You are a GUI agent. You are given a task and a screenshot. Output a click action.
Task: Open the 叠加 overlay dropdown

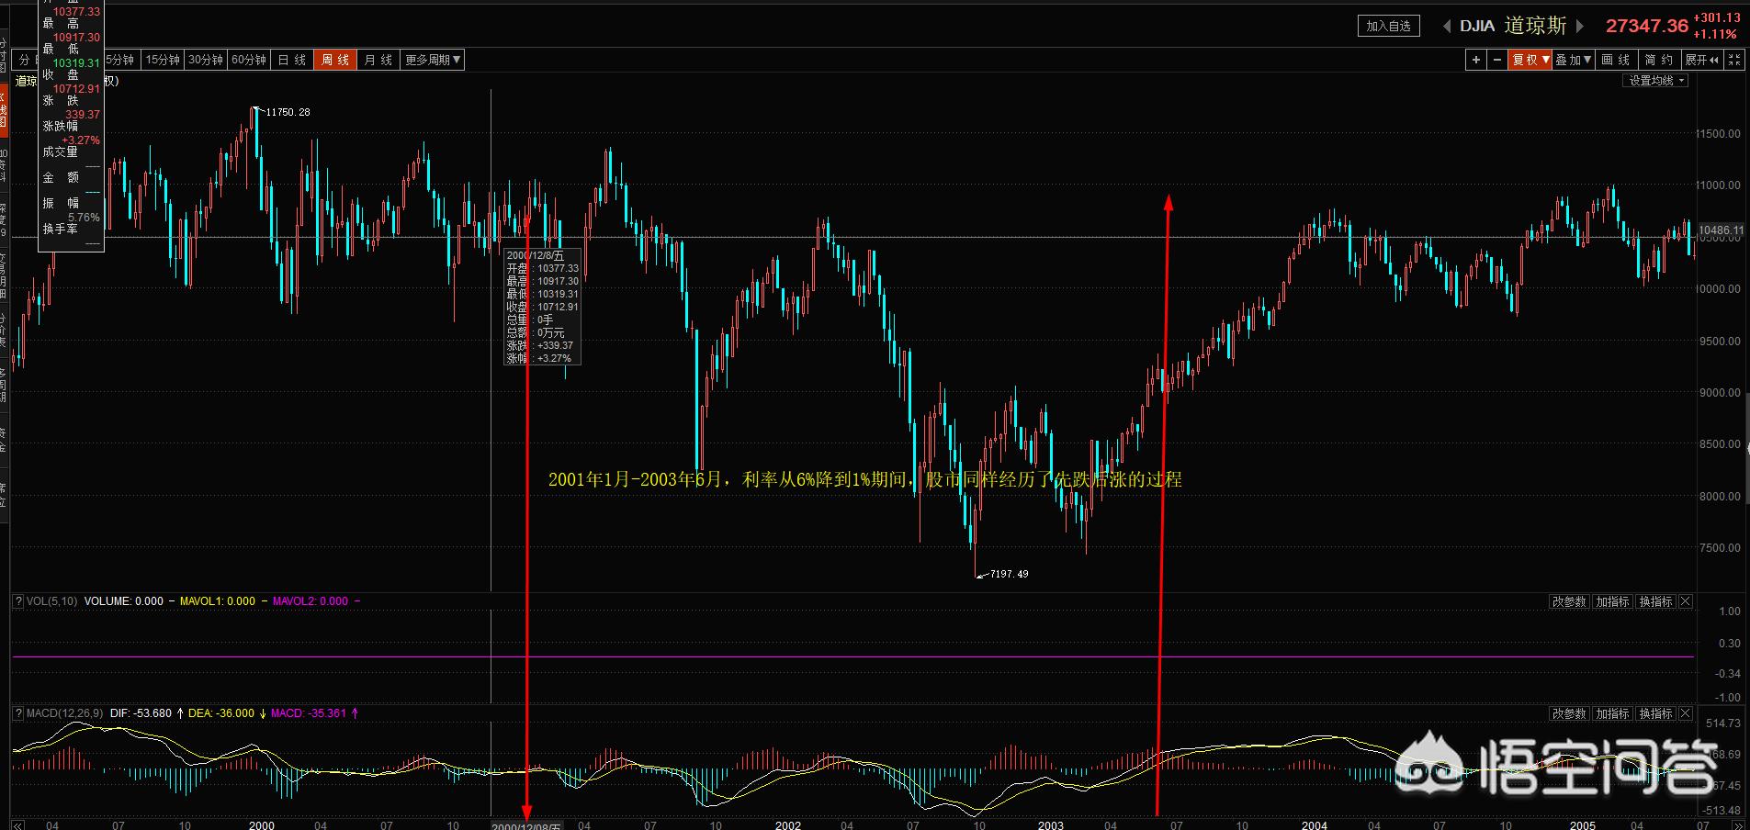[1574, 60]
